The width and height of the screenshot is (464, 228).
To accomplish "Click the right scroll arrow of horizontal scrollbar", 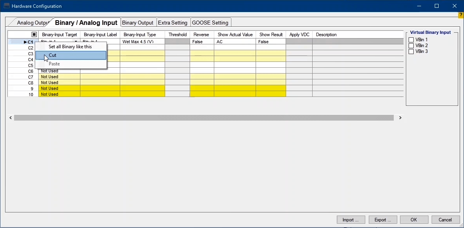I will [400, 118].
